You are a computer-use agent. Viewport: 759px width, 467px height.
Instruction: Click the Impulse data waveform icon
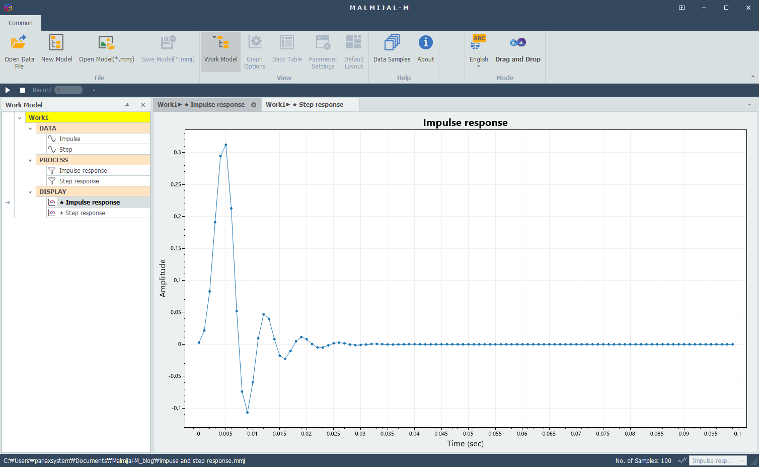52,139
